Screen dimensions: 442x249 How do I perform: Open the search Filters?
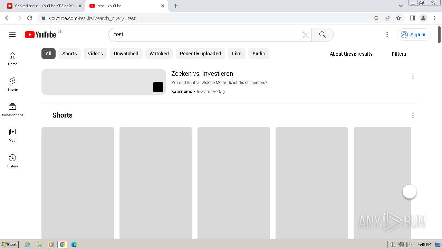tap(399, 54)
